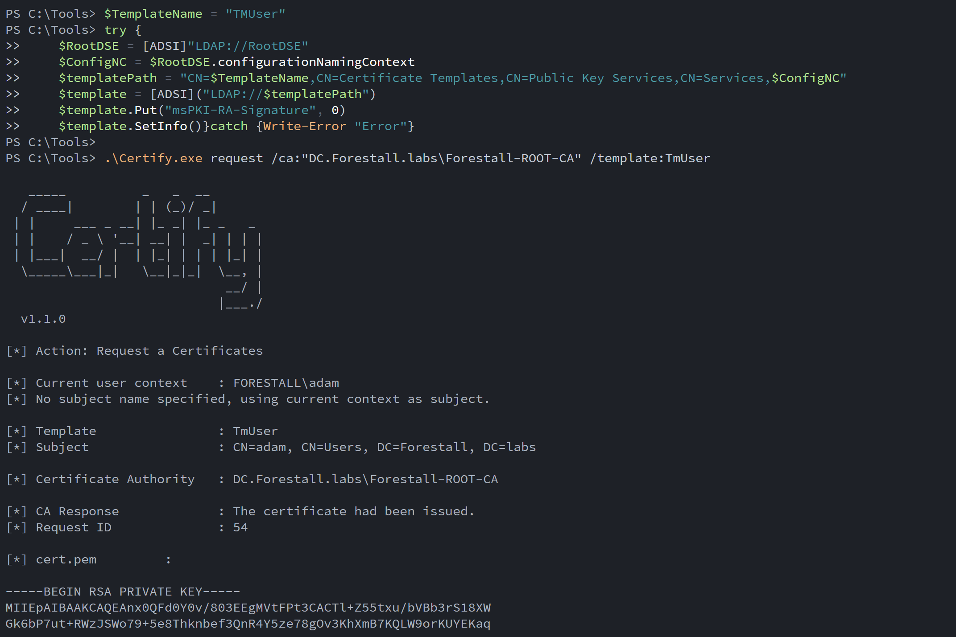
Task: Click FORESTALL\adam user context value
Action: click(x=286, y=383)
